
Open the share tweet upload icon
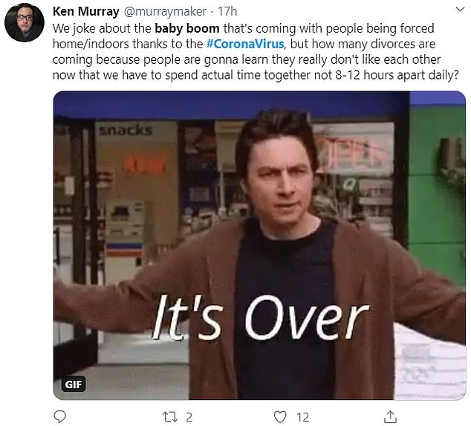390,416
